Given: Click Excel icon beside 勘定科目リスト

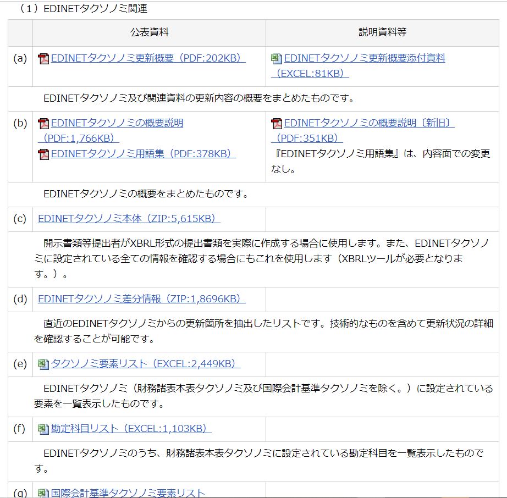Looking at the screenshot, I should [x=43, y=429].
